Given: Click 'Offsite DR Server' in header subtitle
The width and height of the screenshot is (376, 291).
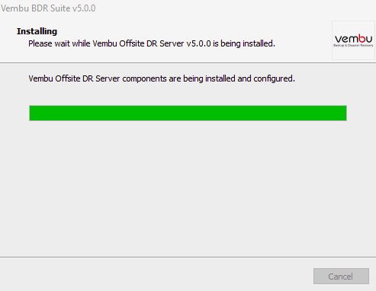Looking at the screenshot, I should click(152, 43).
